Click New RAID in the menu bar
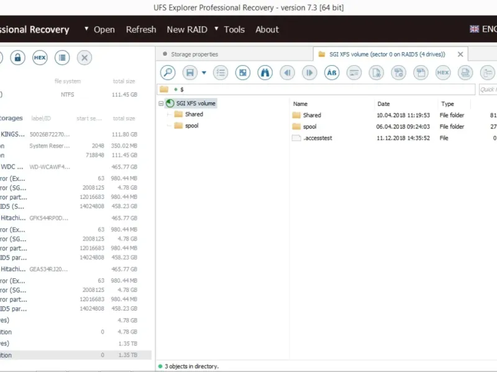Image resolution: width=497 pixels, height=372 pixels. pos(187,29)
